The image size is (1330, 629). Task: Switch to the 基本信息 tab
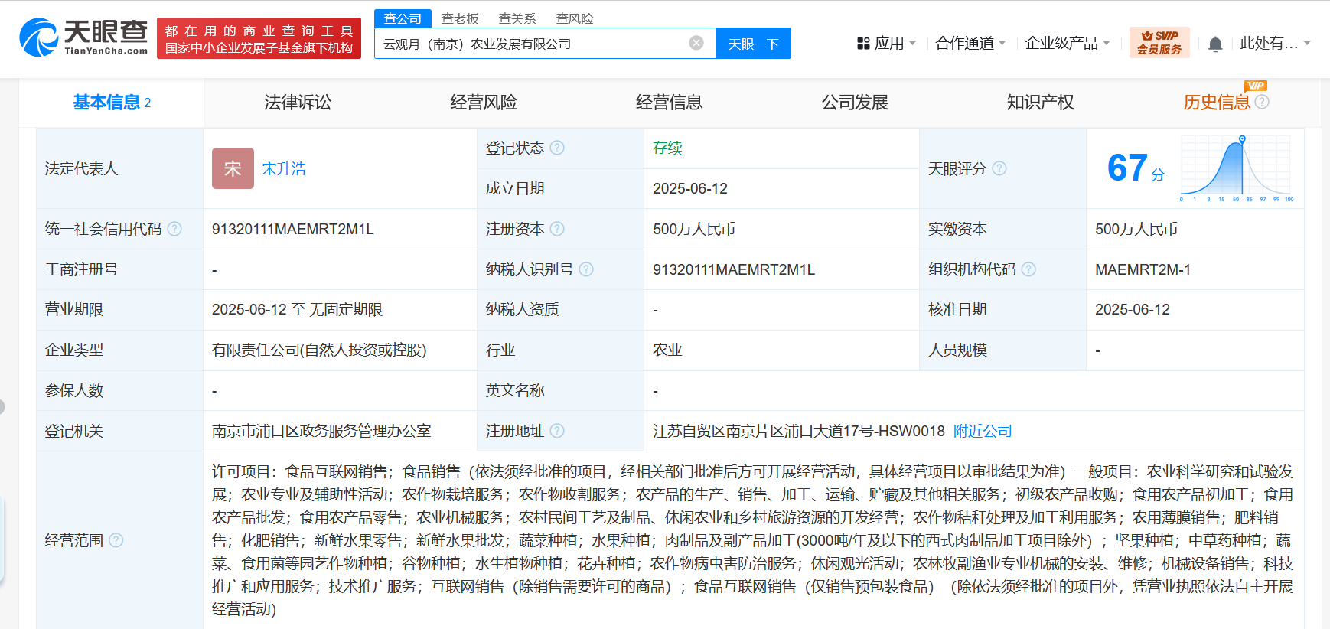click(112, 103)
